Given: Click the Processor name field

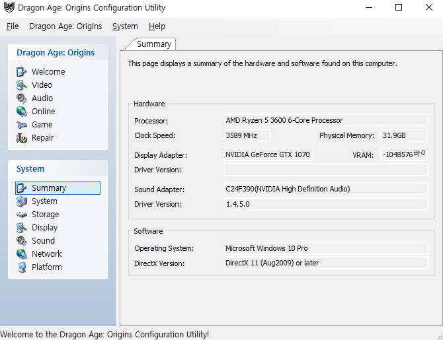Looking at the screenshot, I should click(x=325, y=121).
